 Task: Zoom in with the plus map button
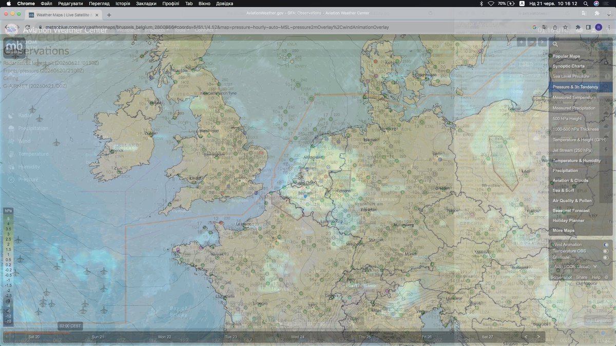(x=521, y=42)
